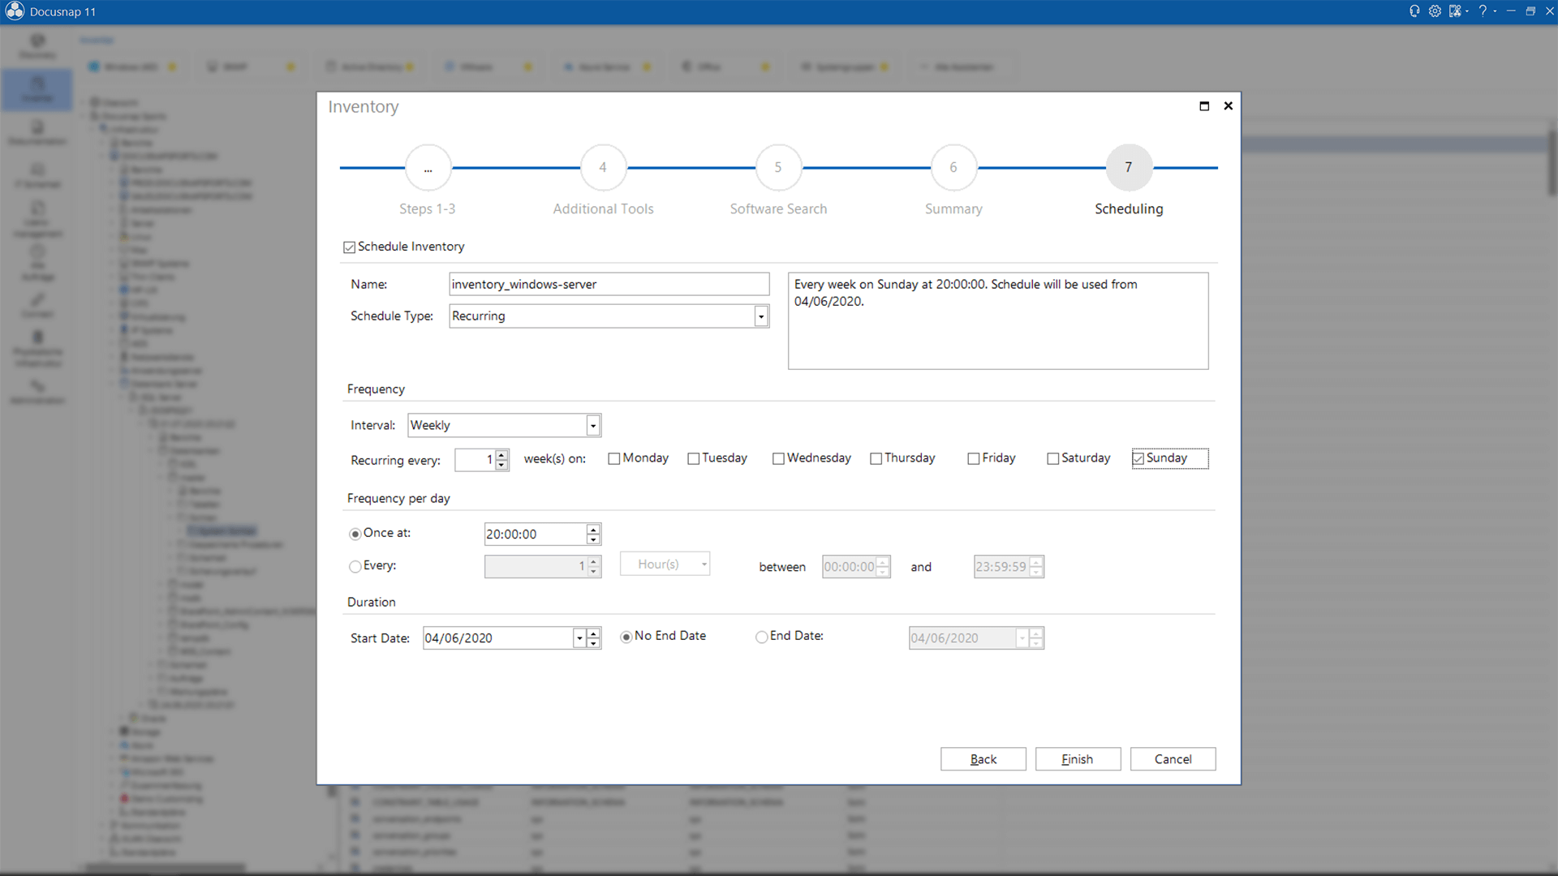Open the Interval dropdown showing Weekly
The width and height of the screenshot is (1558, 876).
coord(593,424)
